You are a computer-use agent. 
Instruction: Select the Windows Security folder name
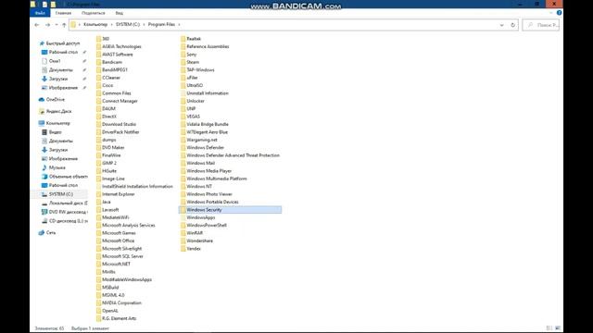pos(204,210)
